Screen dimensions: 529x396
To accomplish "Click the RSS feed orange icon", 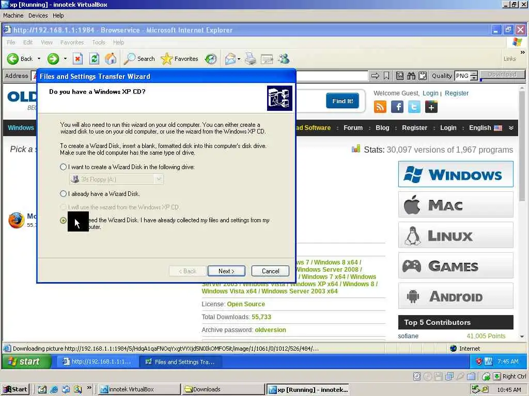I will click(380, 107).
